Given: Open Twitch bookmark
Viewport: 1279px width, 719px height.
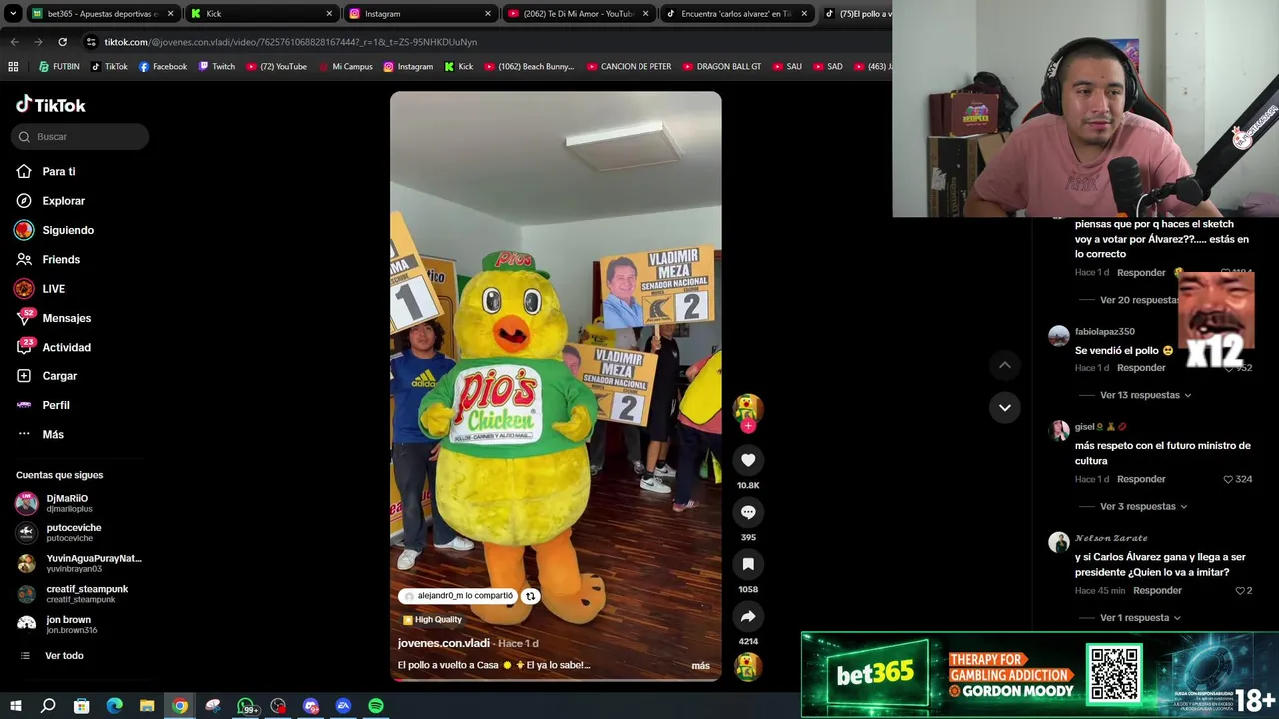Looking at the screenshot, I should tap(217, 67).
